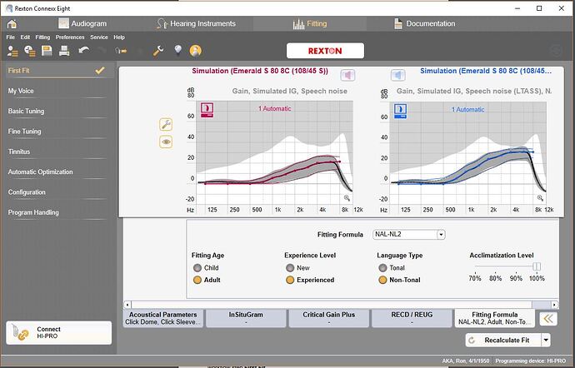Mute the right ear red speaker icon
The image size is (575, 368).
pos(347,76)
